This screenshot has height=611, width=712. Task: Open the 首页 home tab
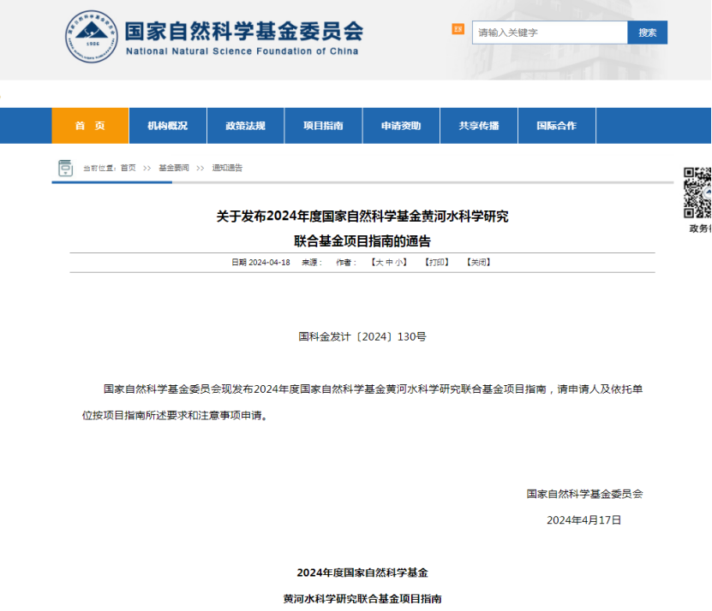(90, 126)
